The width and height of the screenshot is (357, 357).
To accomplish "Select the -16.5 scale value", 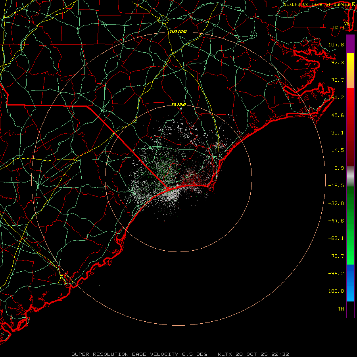I will (336, 186).
